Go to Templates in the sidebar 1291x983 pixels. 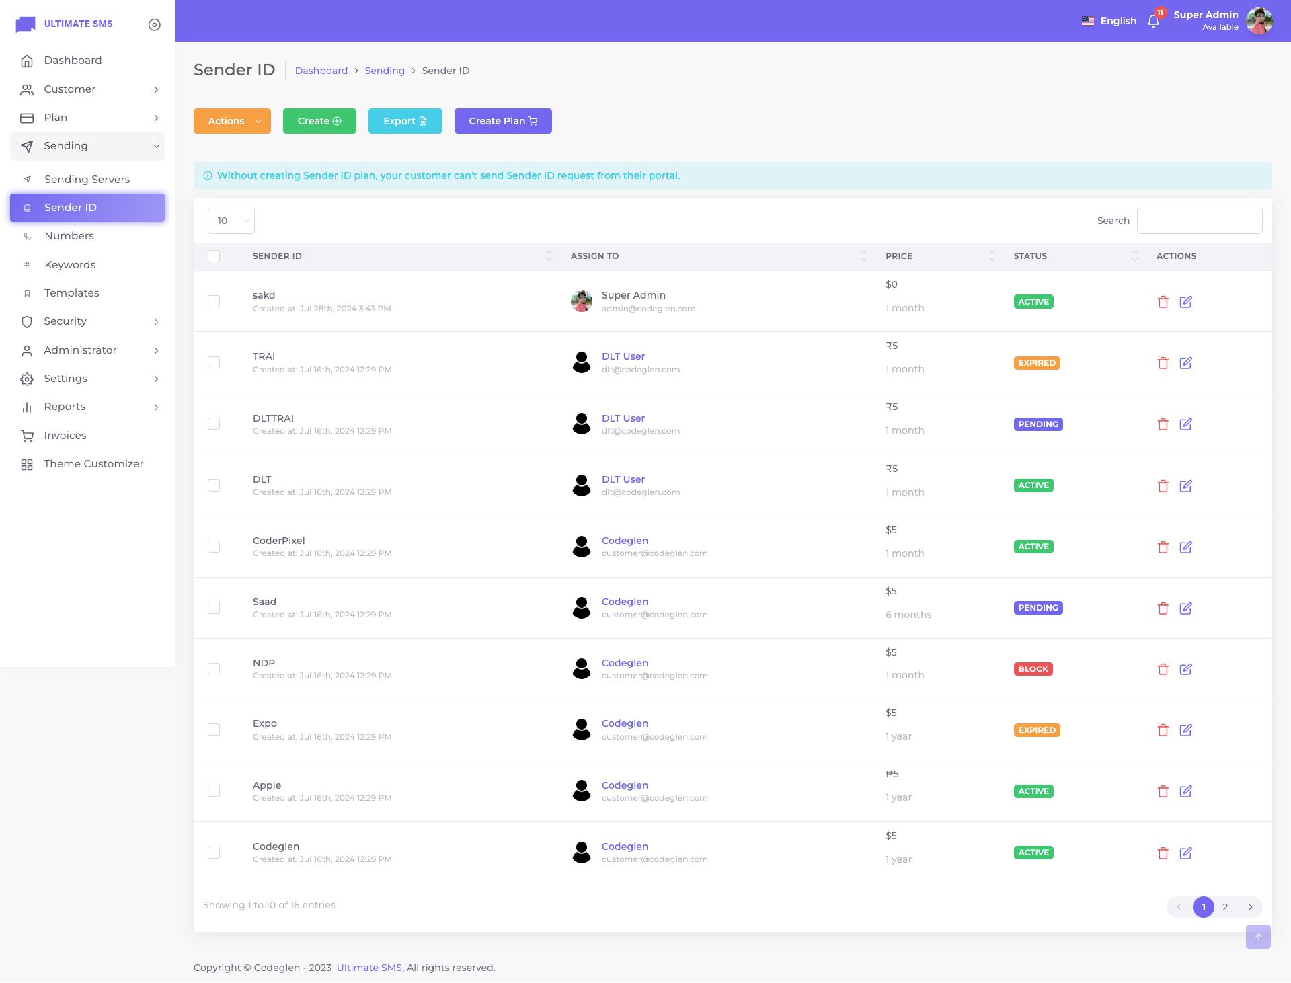(x=71, y=293)
